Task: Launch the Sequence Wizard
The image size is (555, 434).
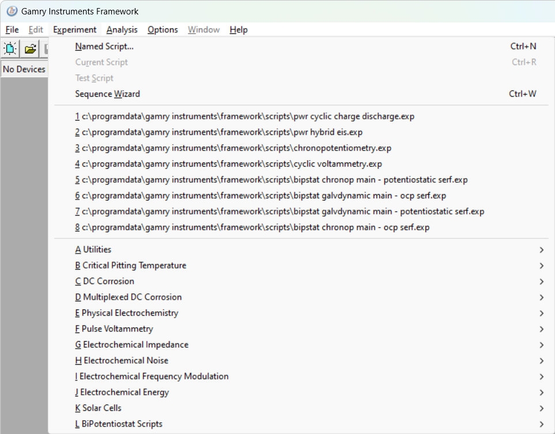Action: pos(301,94)
